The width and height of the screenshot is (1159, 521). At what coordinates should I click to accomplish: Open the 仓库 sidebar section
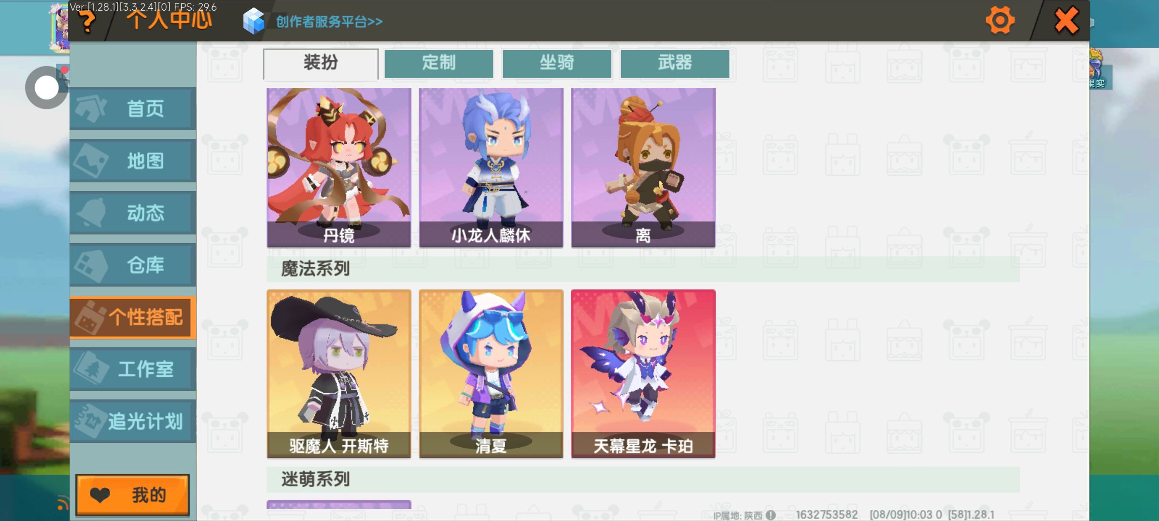pos(133,265)
